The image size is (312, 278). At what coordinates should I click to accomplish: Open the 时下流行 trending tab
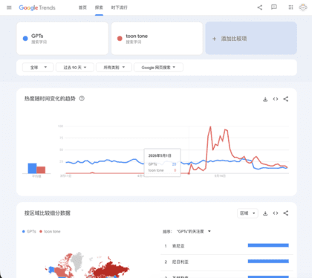[119, 7]
